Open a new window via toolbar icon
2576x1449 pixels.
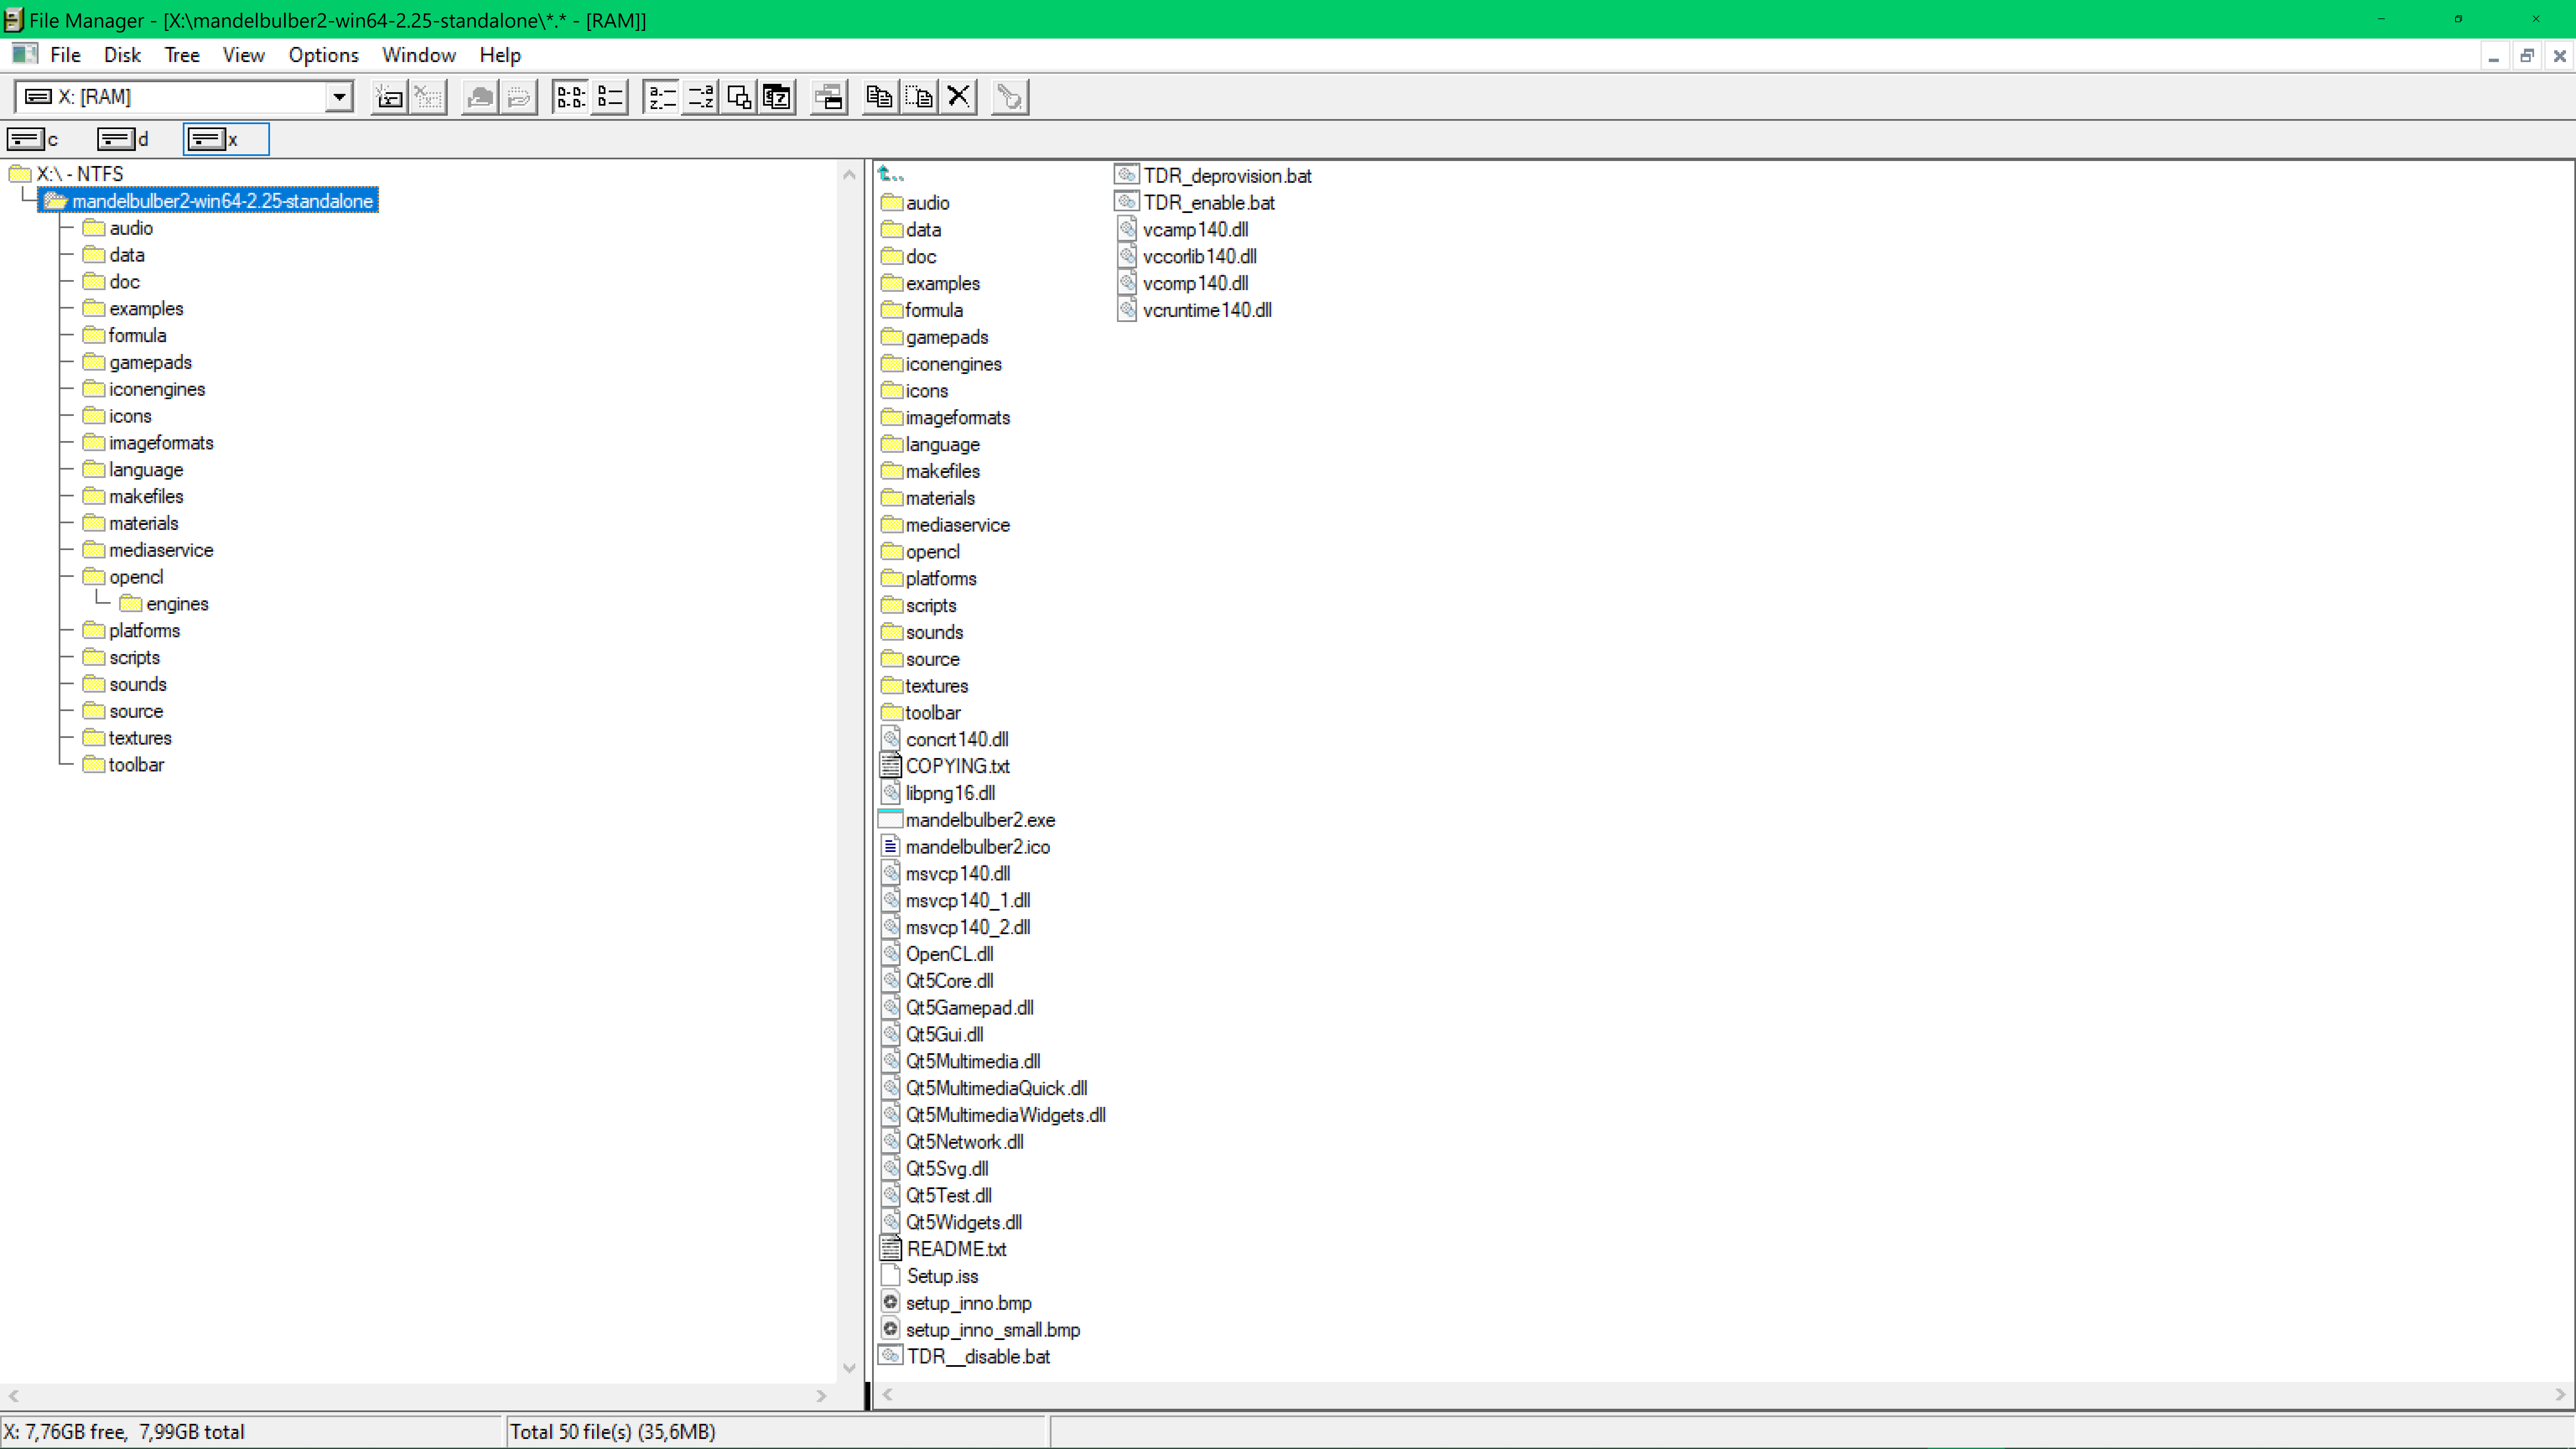pos(829,97)
